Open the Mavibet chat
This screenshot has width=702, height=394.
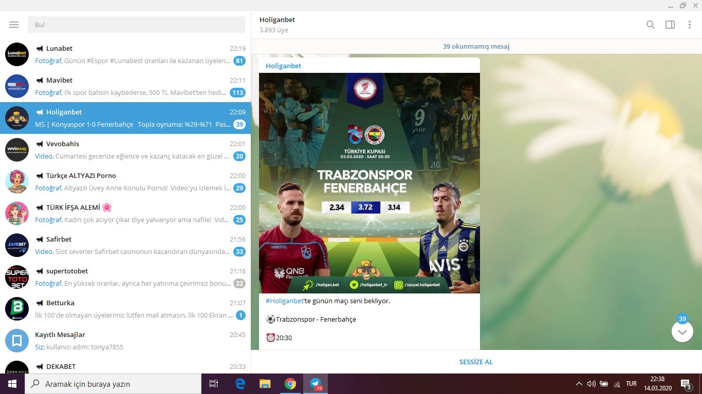tap(125, 86)
